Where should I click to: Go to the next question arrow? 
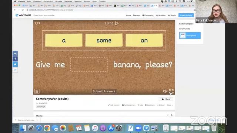coord(117,23)
